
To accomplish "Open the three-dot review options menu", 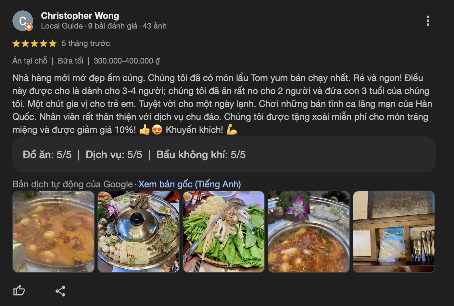I will (x=428, y=21).
